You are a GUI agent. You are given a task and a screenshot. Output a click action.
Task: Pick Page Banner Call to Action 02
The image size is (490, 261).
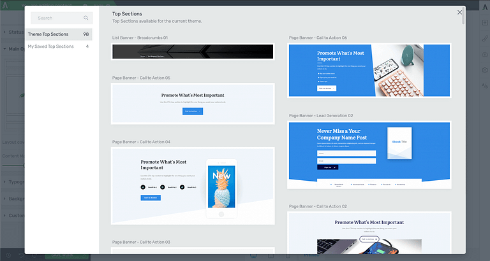click(369, 236)
